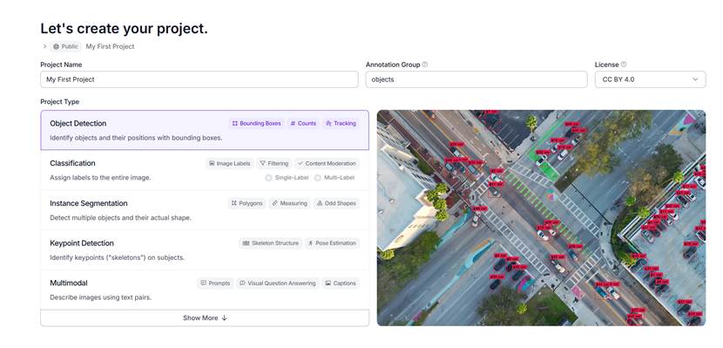Click the Let's create your project heading

[124, 29]
